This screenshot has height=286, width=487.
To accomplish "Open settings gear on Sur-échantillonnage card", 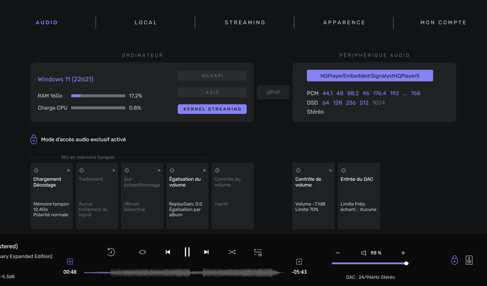I will (x=127, y=171).
